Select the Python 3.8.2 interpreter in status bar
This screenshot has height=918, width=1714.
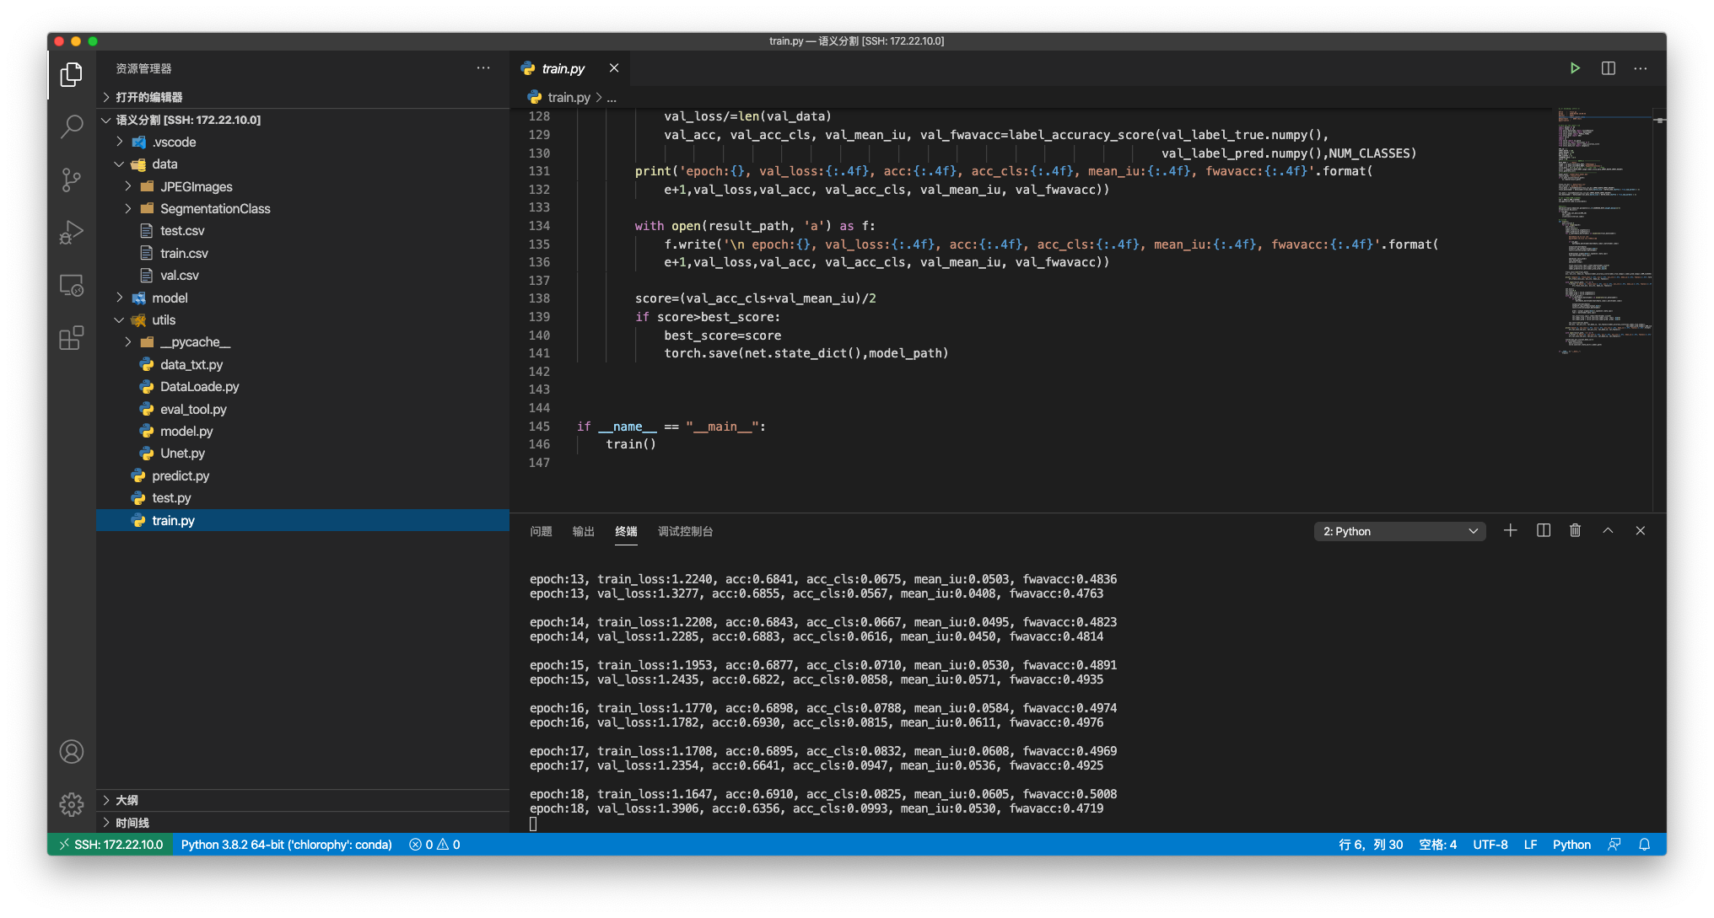click(x=286, y=845)
